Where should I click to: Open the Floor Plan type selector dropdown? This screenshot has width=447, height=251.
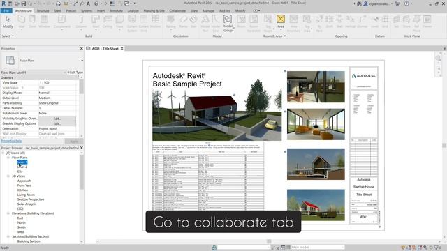(82, 61)
